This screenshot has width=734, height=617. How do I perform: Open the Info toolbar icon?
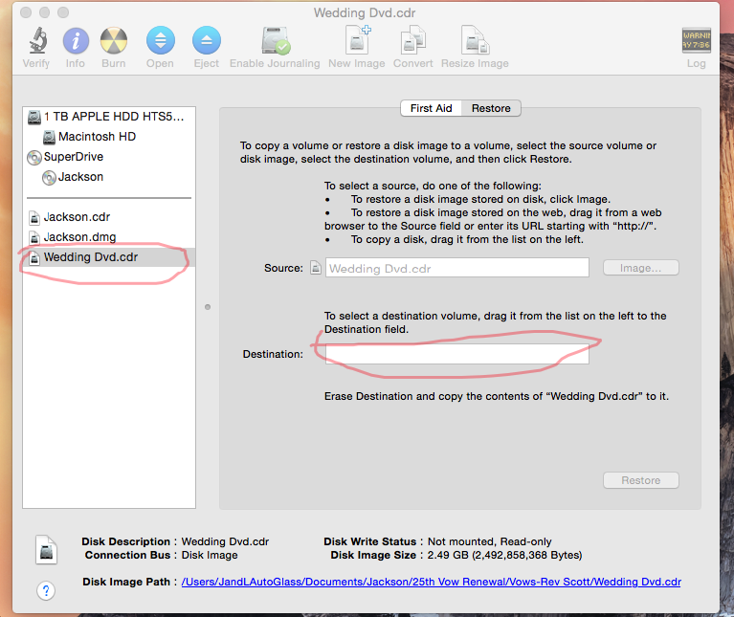tap(76, 40)
